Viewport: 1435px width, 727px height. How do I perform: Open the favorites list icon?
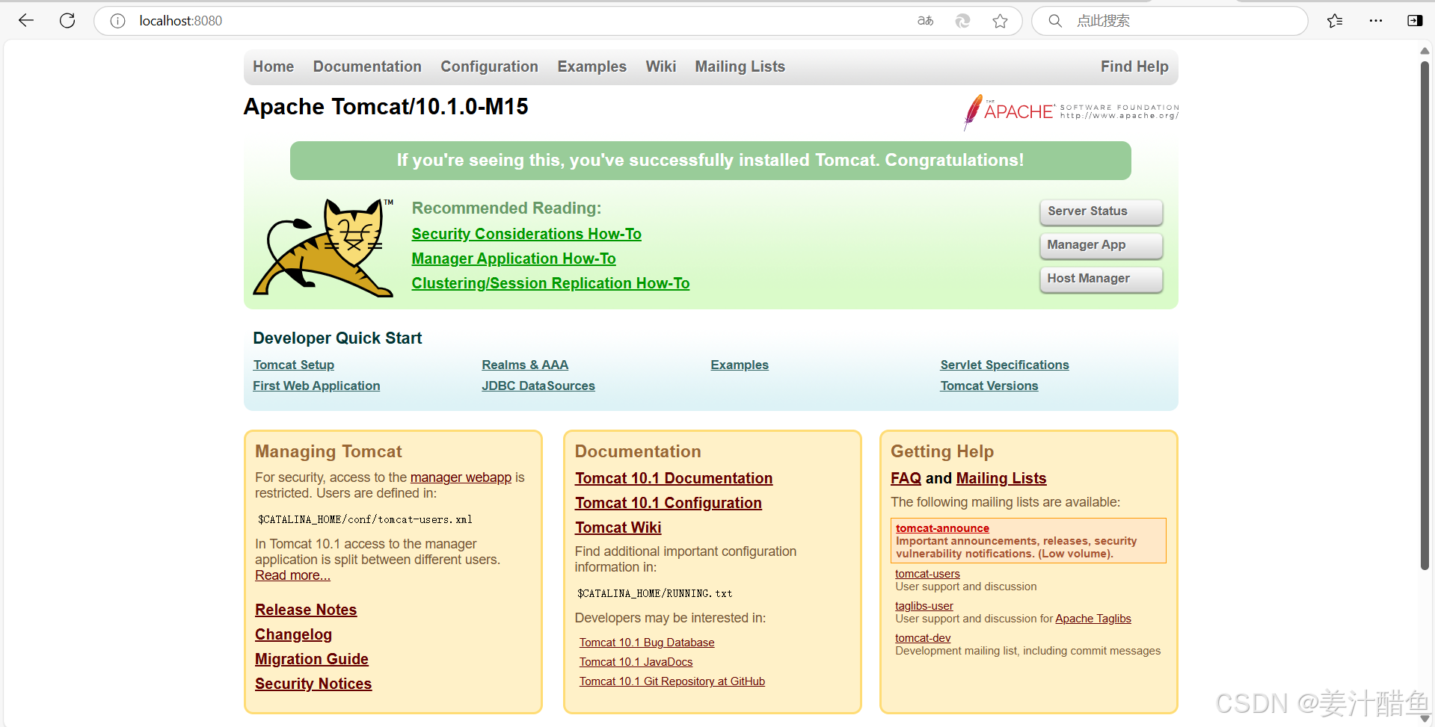coord(1335,21)
